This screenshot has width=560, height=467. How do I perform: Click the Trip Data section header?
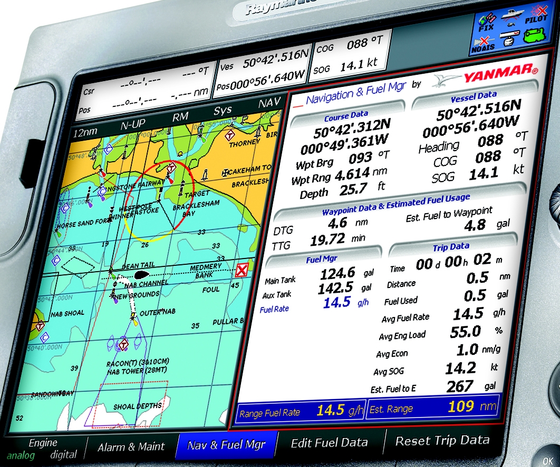(x=451, y=247)
